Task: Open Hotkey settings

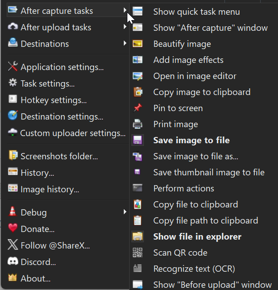Action: pos(53,100)
